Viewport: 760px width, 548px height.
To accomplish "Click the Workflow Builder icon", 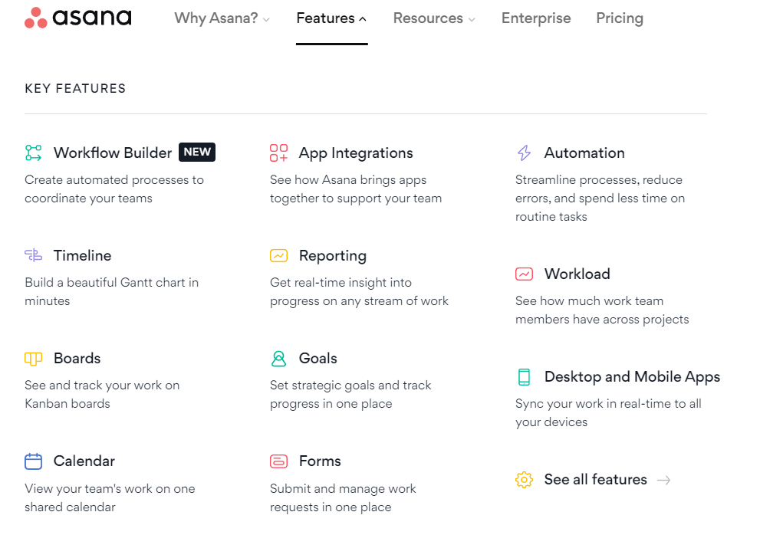I will 33,153.
